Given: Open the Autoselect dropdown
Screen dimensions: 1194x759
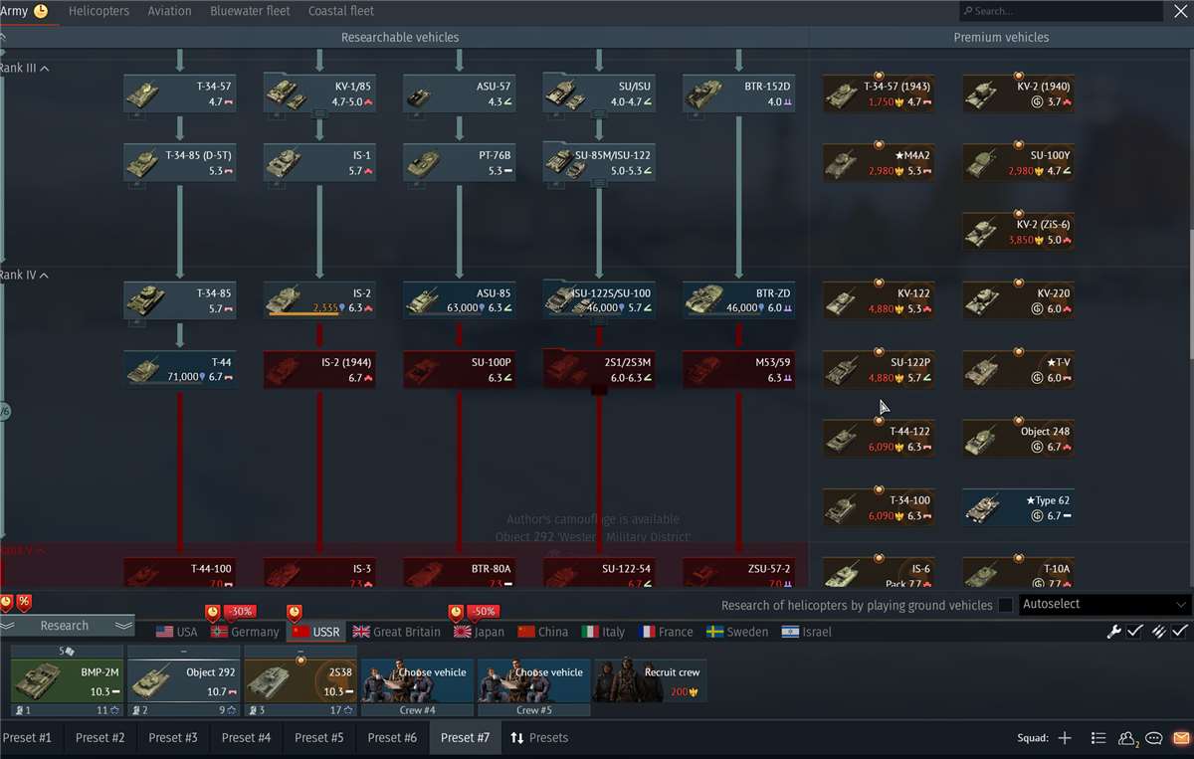Looking at the screenshot, I should [x=1105, y=605].
